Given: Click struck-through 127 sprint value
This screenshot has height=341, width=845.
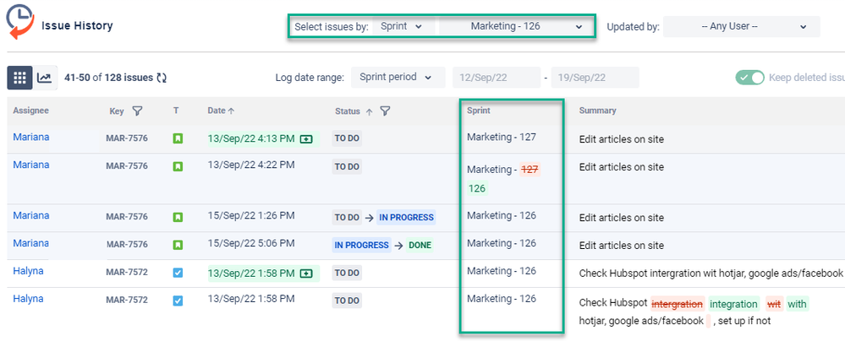Looking at the screenshot, I should click(529, 170).
